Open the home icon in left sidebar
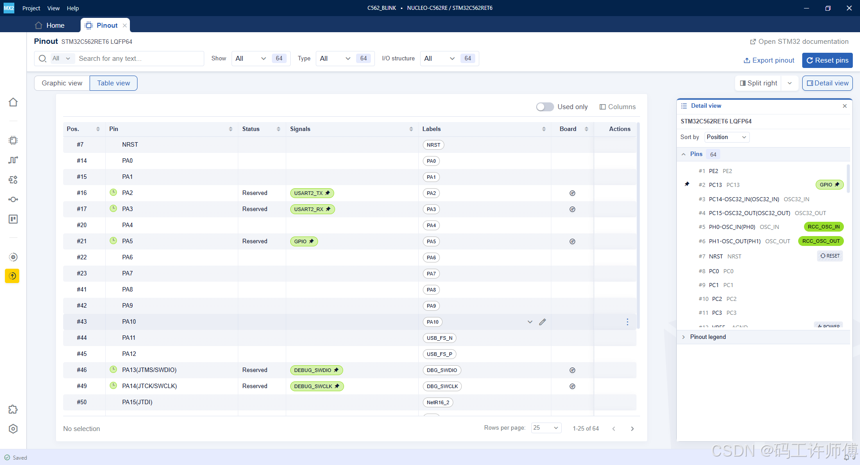860x465 pixels. 13,102
